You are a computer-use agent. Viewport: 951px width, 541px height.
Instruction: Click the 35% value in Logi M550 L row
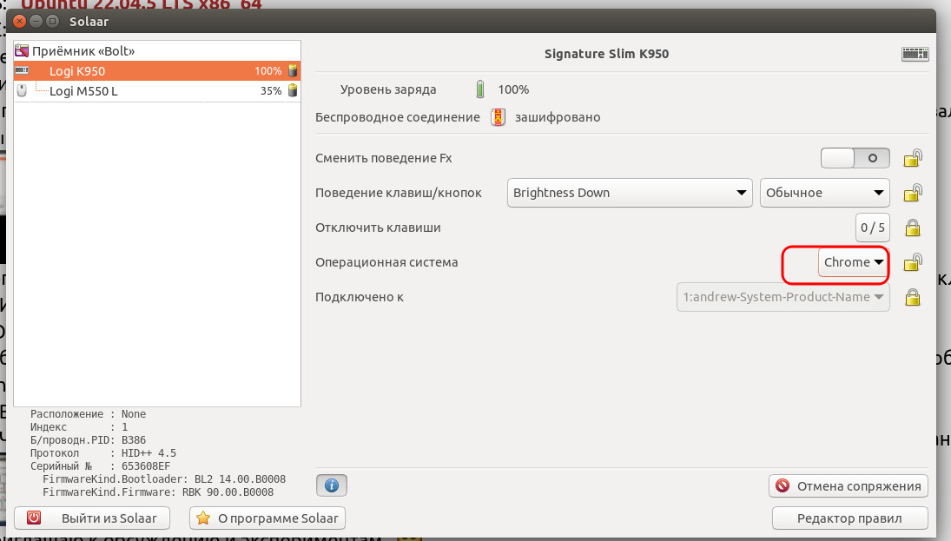tap(270, 91)
